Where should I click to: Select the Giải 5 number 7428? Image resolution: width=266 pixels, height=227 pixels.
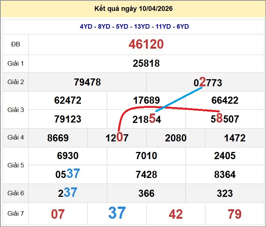(146, 175)
